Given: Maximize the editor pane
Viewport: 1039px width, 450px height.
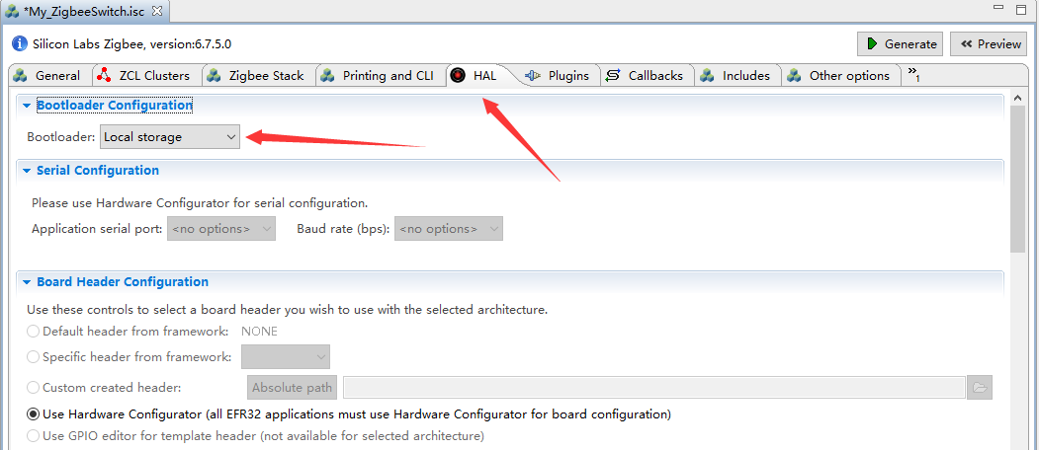Looking at the screenshot, I should [1021, 9].
